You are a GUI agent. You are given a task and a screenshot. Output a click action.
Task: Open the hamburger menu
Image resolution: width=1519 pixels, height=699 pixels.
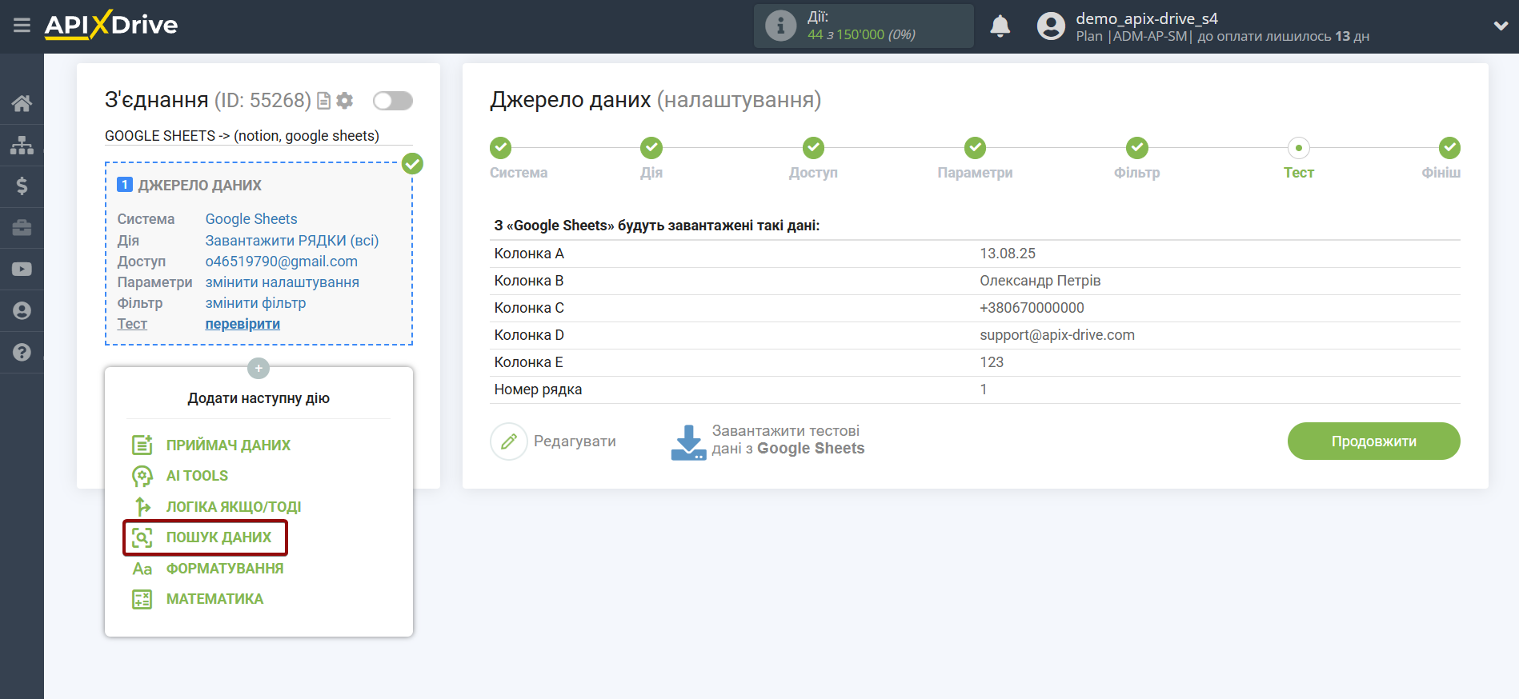click(22, 26)
